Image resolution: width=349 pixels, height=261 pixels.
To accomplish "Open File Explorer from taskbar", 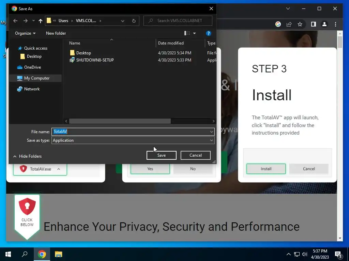I will [58, 254].
